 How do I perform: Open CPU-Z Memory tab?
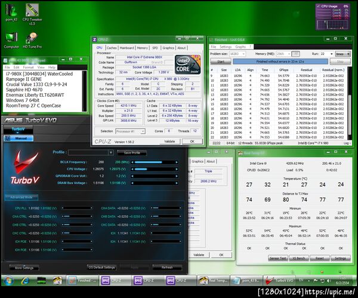tap(142, 48)
